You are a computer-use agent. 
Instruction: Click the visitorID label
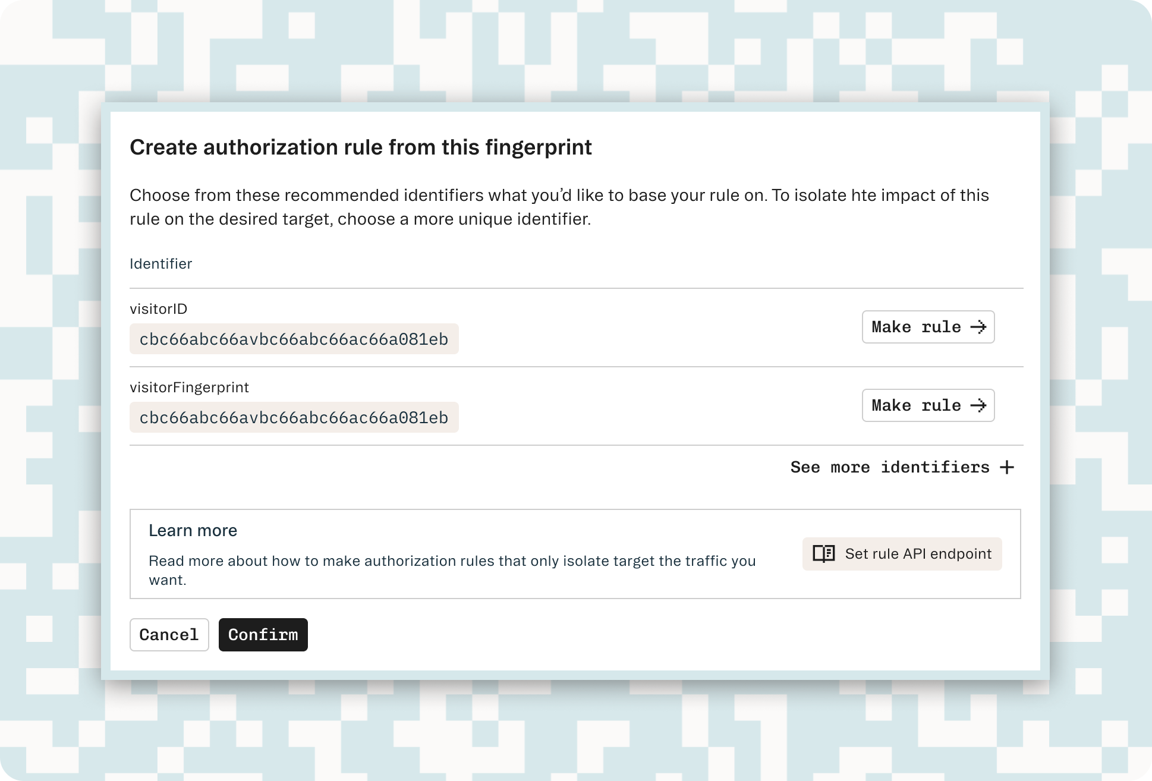158,309
